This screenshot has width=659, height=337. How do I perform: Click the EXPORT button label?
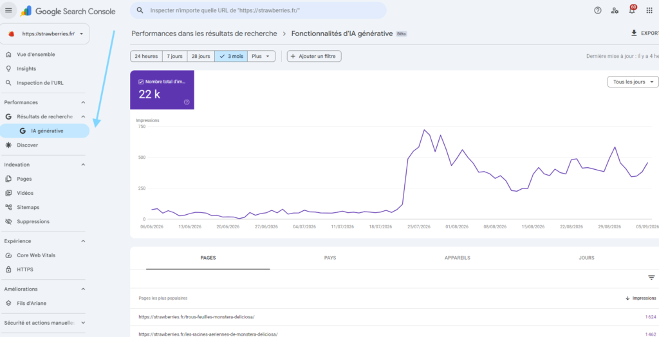(650, 33)
